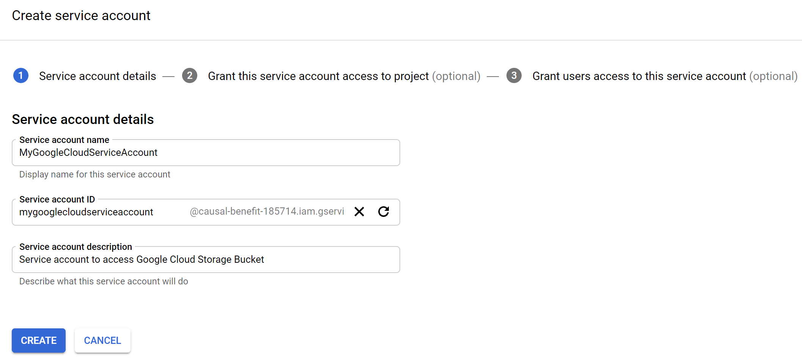Select the 'Service account details' step label
The width and height of the screenshot is (802, 364).
point(97,76)
